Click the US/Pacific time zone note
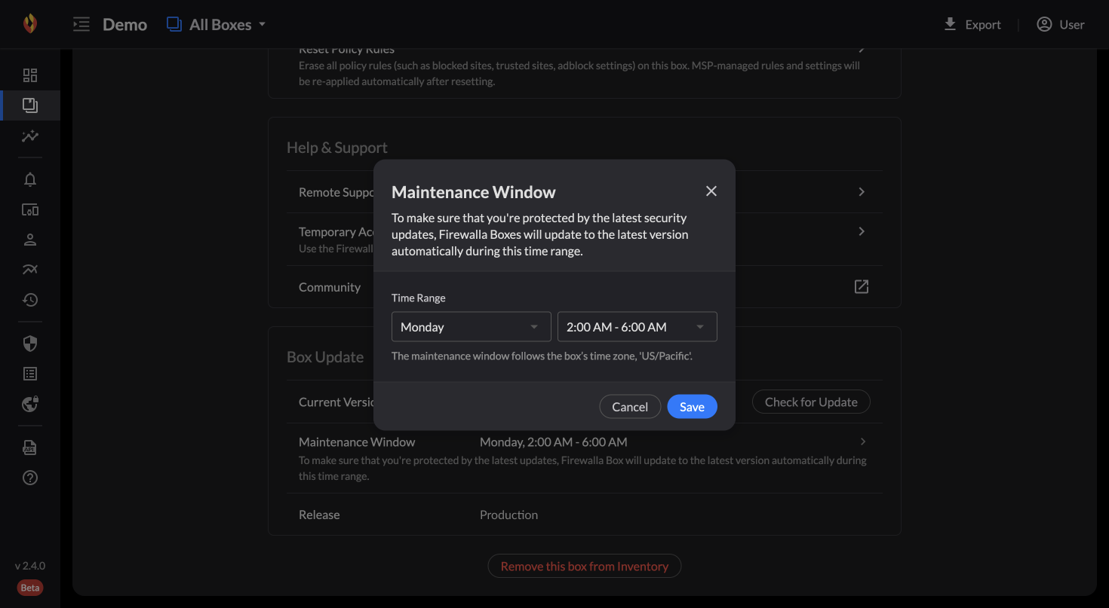 [x=542, y=355]
